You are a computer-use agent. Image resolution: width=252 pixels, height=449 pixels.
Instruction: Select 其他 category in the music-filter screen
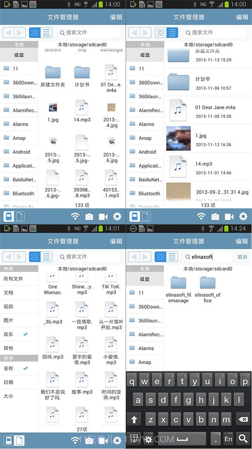(19, 348)
